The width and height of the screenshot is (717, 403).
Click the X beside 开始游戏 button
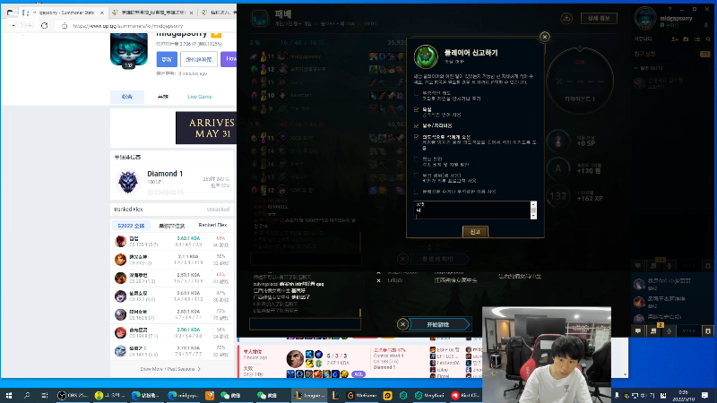point(402,324)
